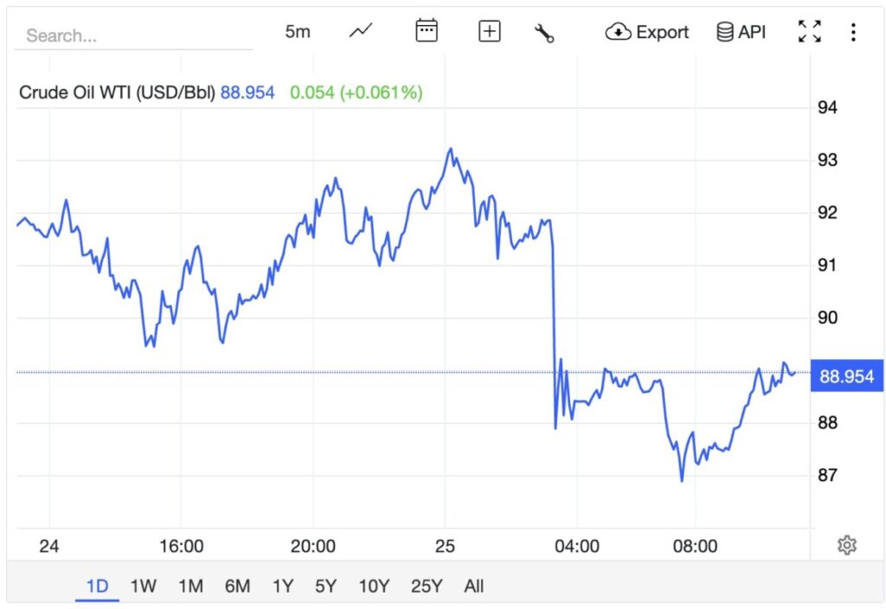Switch to the 1W time range

pos(142,586)
